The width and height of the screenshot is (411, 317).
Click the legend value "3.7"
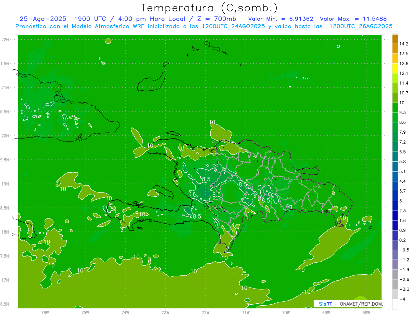pyautogui.click(x=402, y=191)
